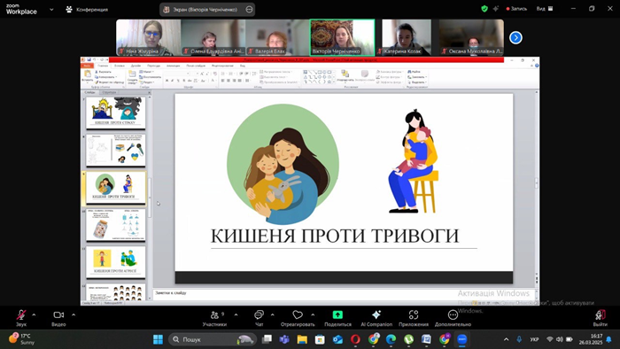Open the Чат panel
Screen dimensions: 620x349
(259, 318)
